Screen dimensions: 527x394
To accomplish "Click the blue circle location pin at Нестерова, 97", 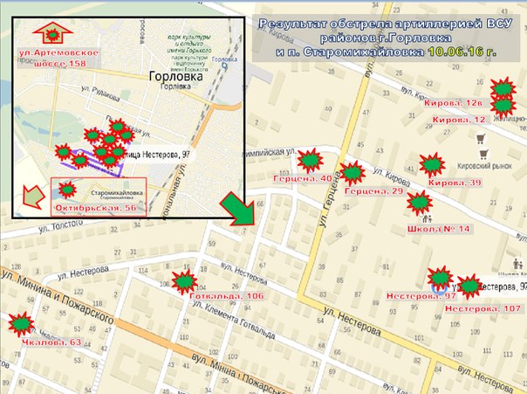I will pos(439,288).
